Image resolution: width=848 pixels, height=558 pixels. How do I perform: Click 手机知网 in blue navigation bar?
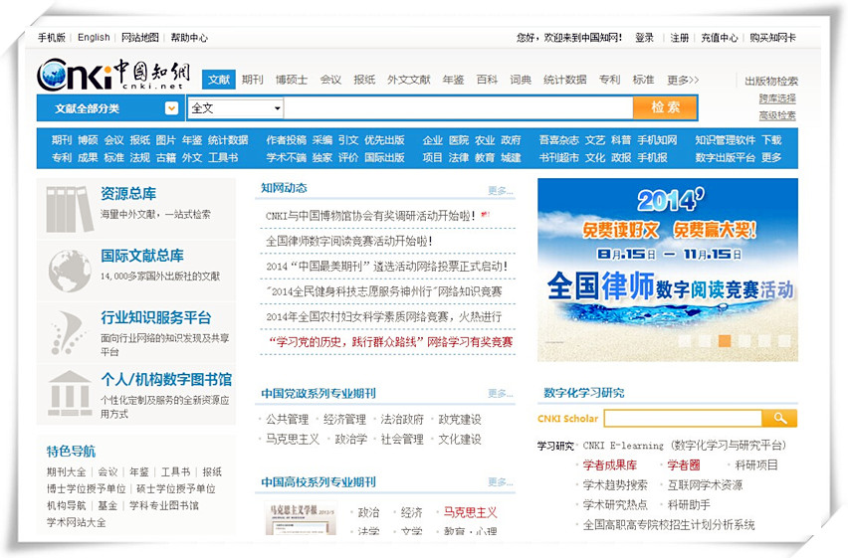[x=657, y=140]
